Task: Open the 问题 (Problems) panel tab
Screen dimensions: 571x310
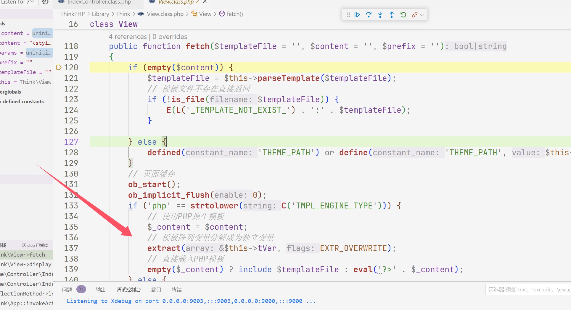Action: pos(67,290)
